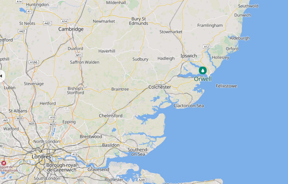
Task: Click the A1(M) road shield
Action: (x=34, y=62)
